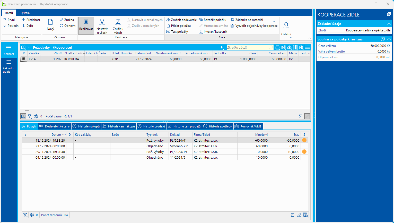Toggle the filter icon in lower grid footer
Screen dimensions: 394x223
coord(25,215)
